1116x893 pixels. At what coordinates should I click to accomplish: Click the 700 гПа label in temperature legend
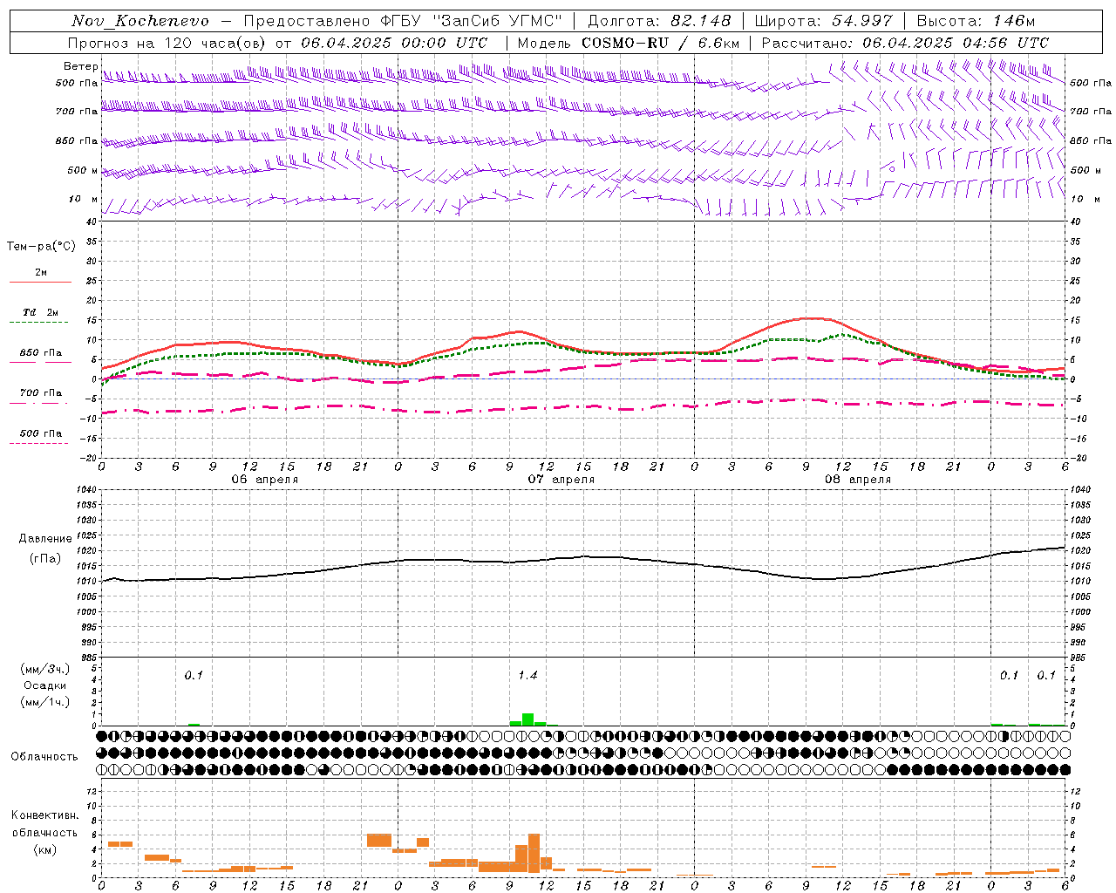41,393
